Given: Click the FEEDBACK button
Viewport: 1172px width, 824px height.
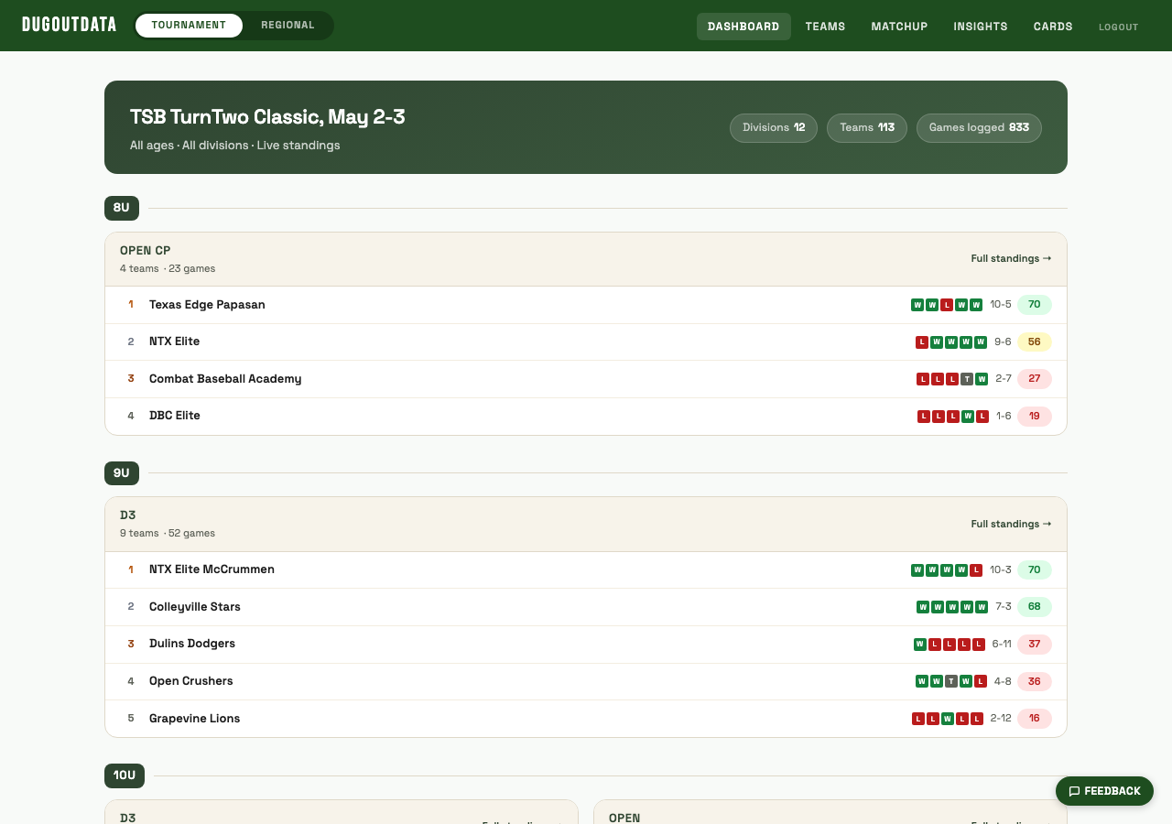Looking at the screenshot, I should click(x=1104, y=791).
